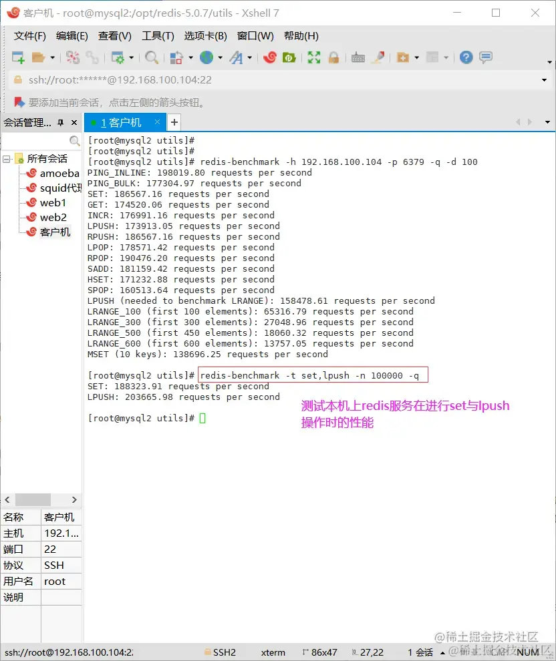The width and height of the screenshot is (556, 661).
Task: Click the 86x47 terminal size indicator
Action: (319, 652)
